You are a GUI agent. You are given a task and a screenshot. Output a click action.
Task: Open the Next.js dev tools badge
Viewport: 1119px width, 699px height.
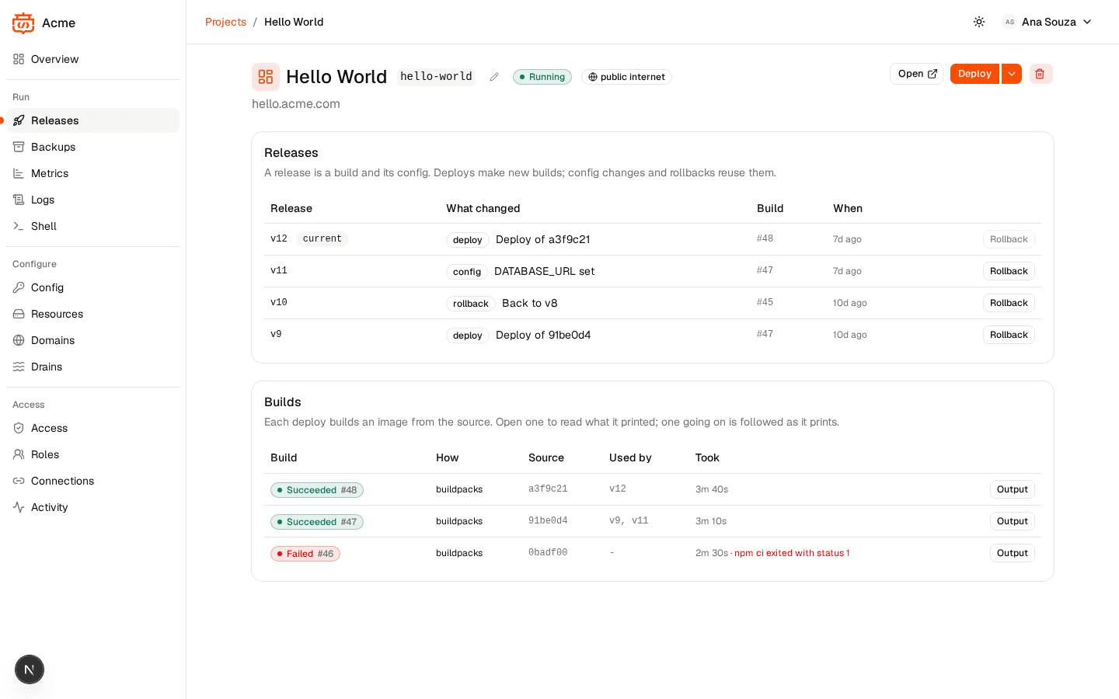pyautogui.click(x=30, y=669)
